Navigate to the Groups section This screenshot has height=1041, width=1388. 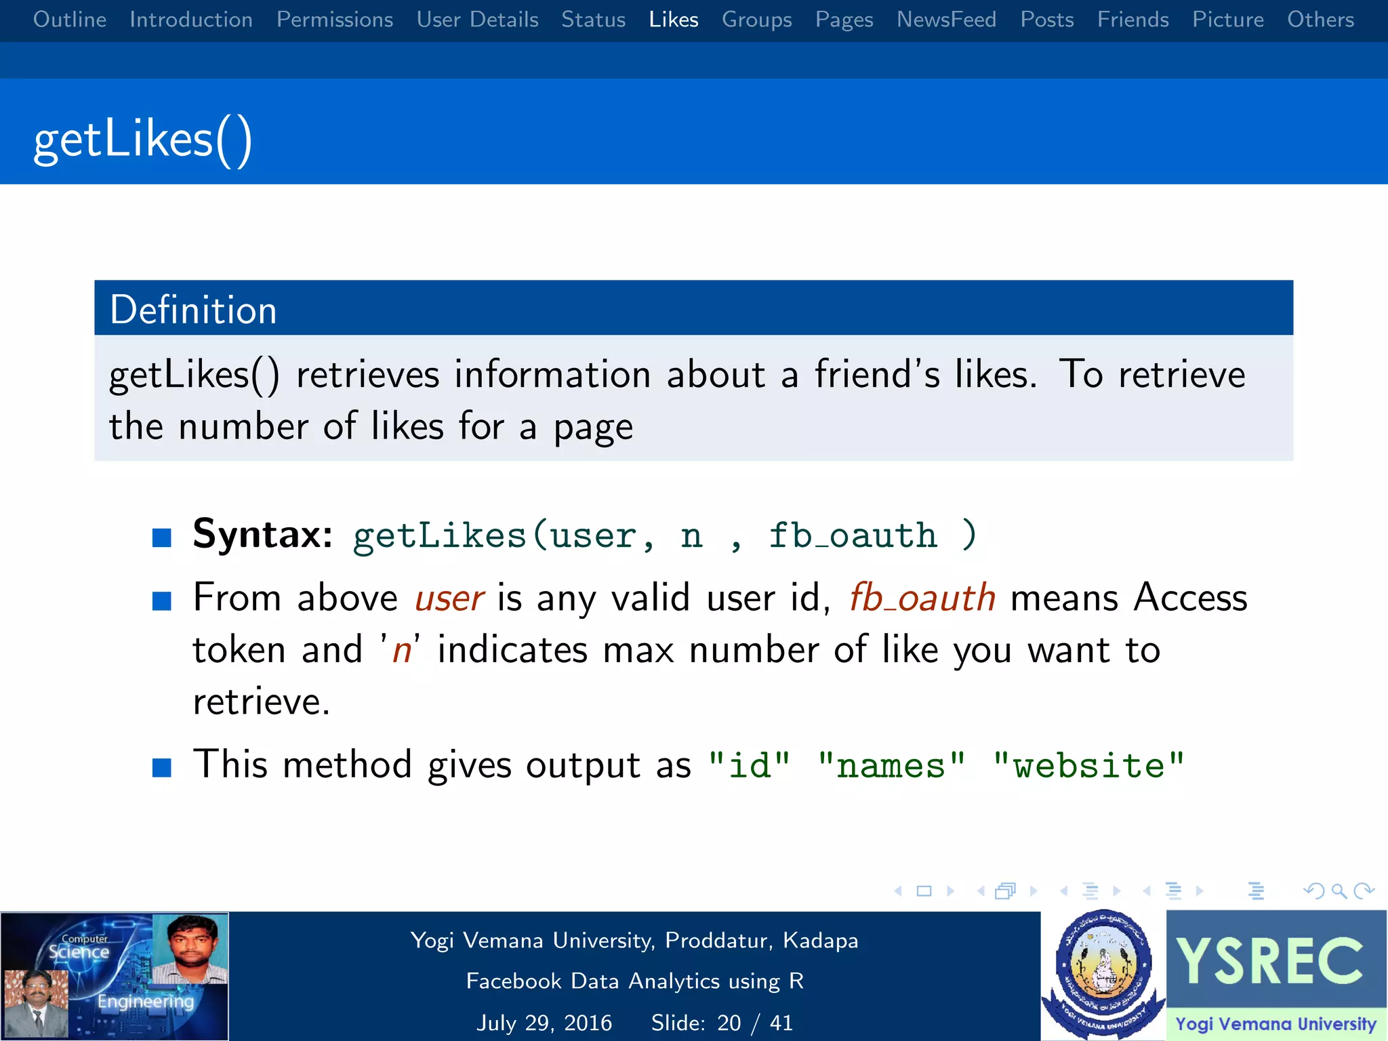[757, 20]
